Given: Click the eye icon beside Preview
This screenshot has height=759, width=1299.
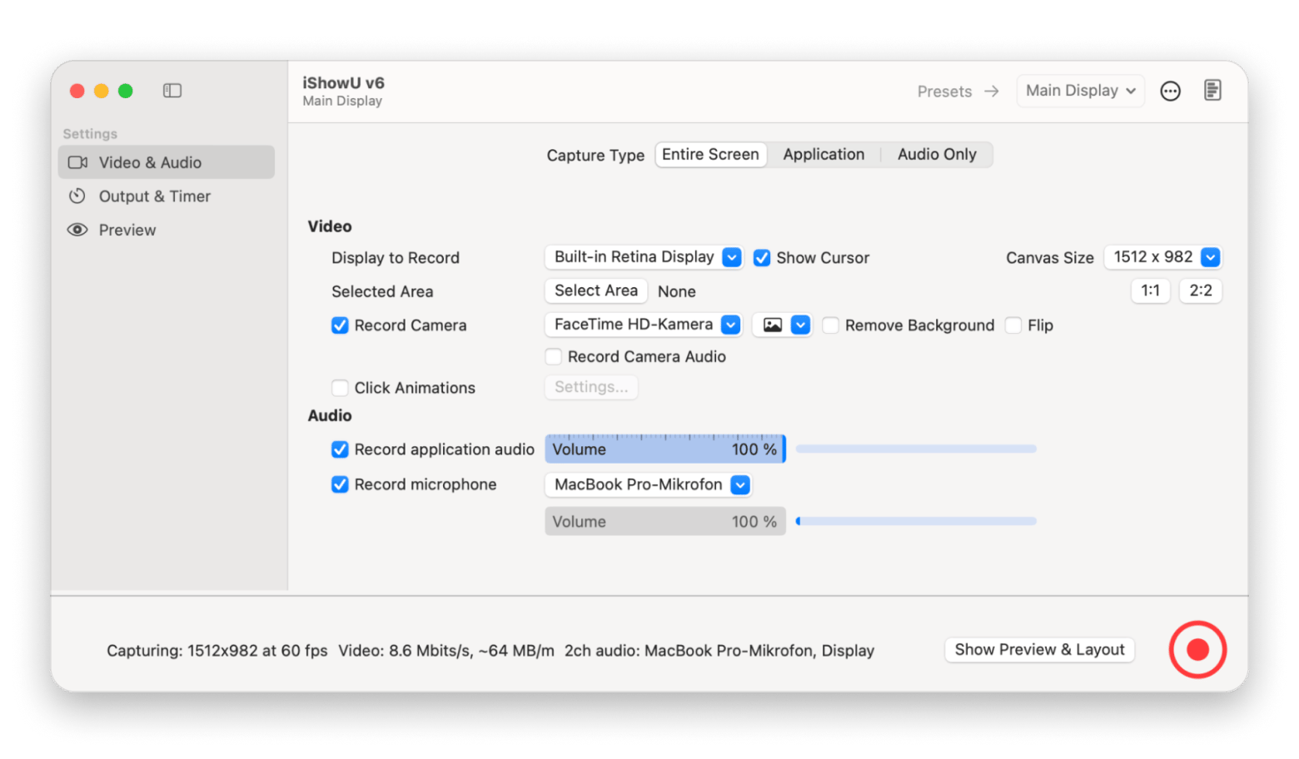Looking at the screenshot, I should point(77,230).
